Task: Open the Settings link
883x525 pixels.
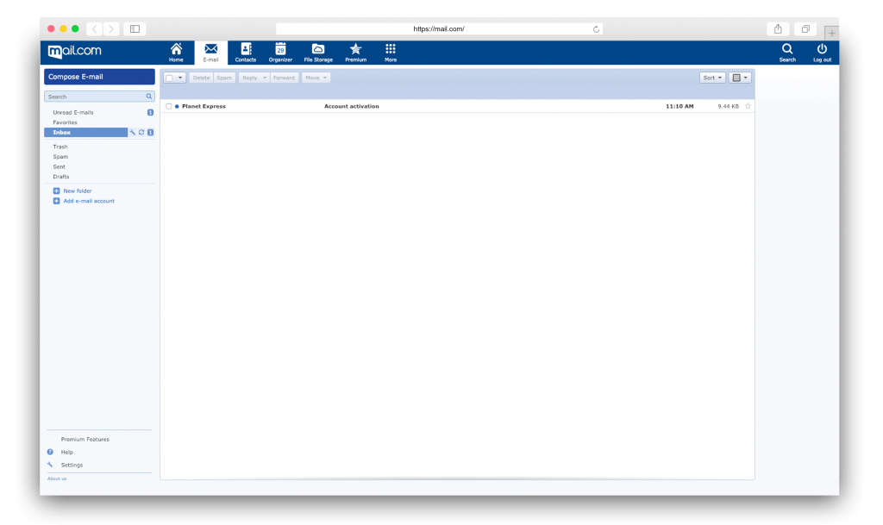Action: click(72, 465)
